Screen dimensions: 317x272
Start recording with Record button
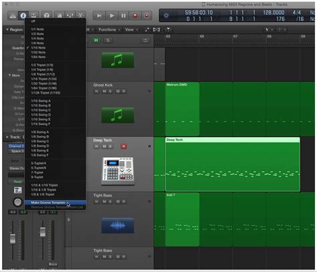(x=135, y=16)
